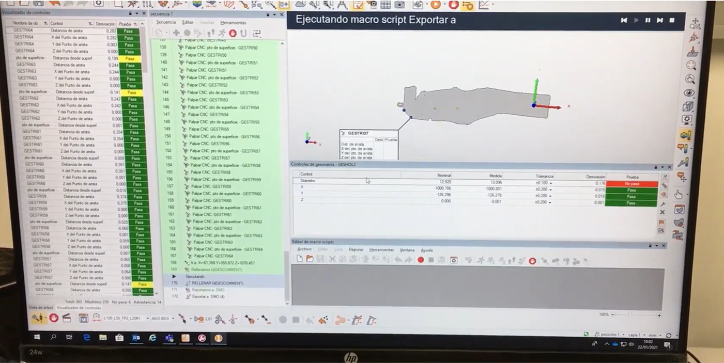The image size is (724, 363).
Task: Open the A0.0-B0.0 orientation dropdown
Action: (163, 319)
